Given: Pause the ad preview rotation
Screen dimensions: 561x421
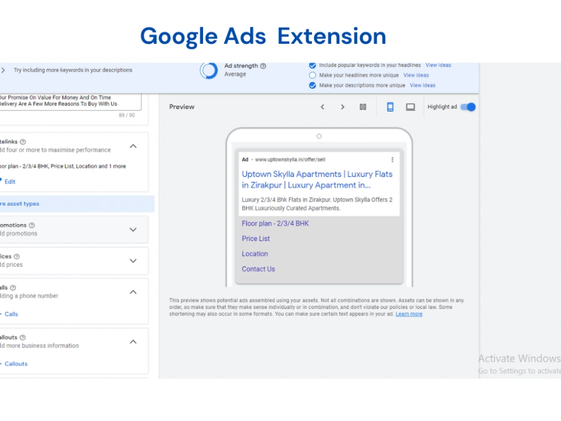Looking at the screenshot, I should tap(363, 107).
